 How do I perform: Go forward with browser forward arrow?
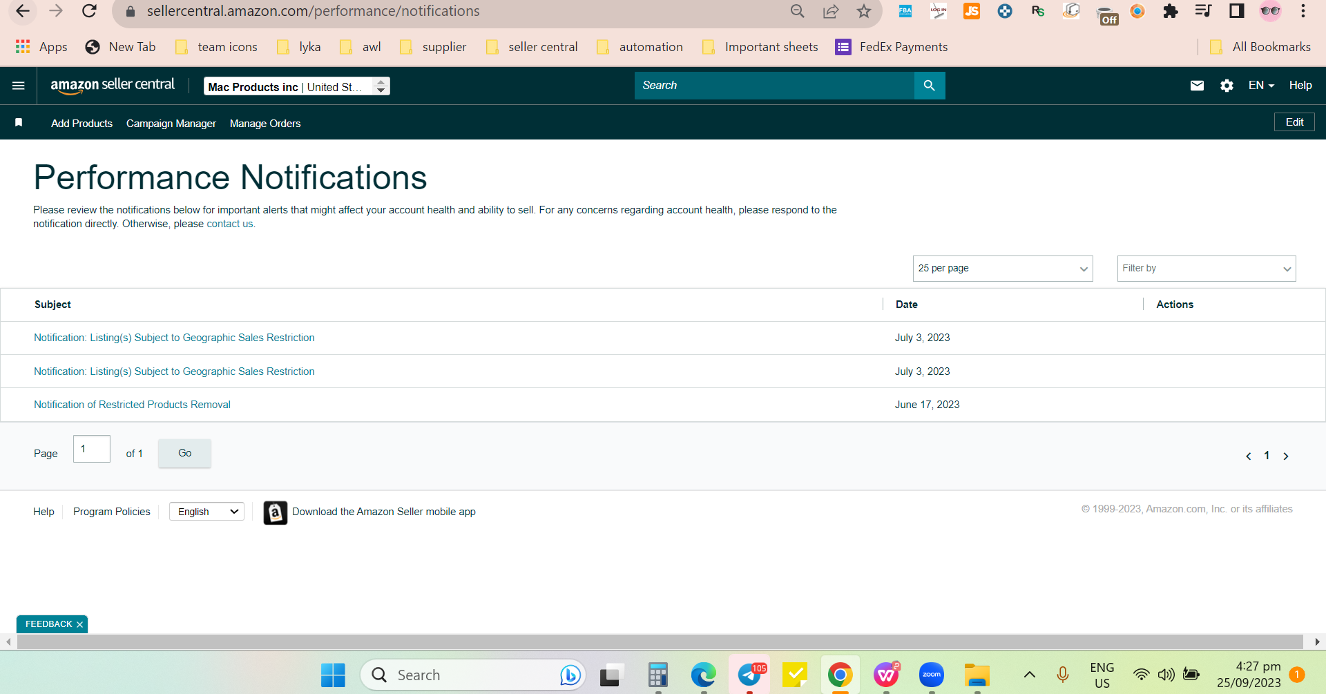click(56, 11)
